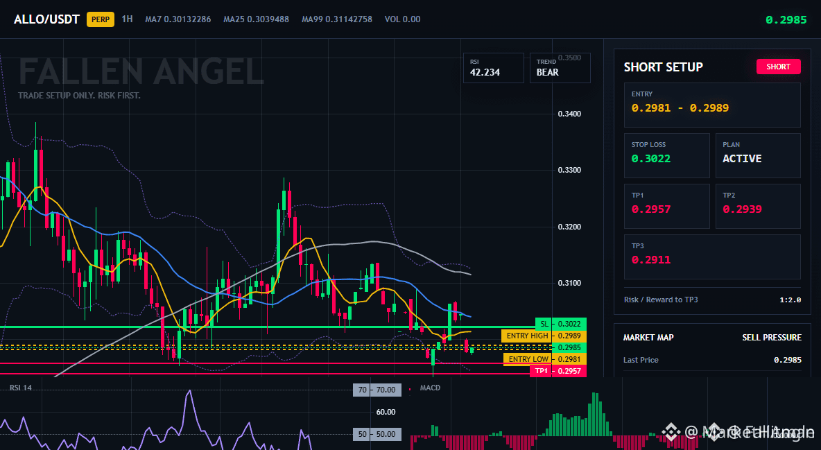Viewport: 821px width, 450px height.
Task: Click the 0.3100 price axis label
Action: point(569,283)
